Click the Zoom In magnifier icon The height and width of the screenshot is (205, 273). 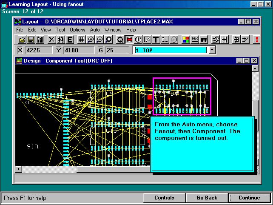pos(91,40)
